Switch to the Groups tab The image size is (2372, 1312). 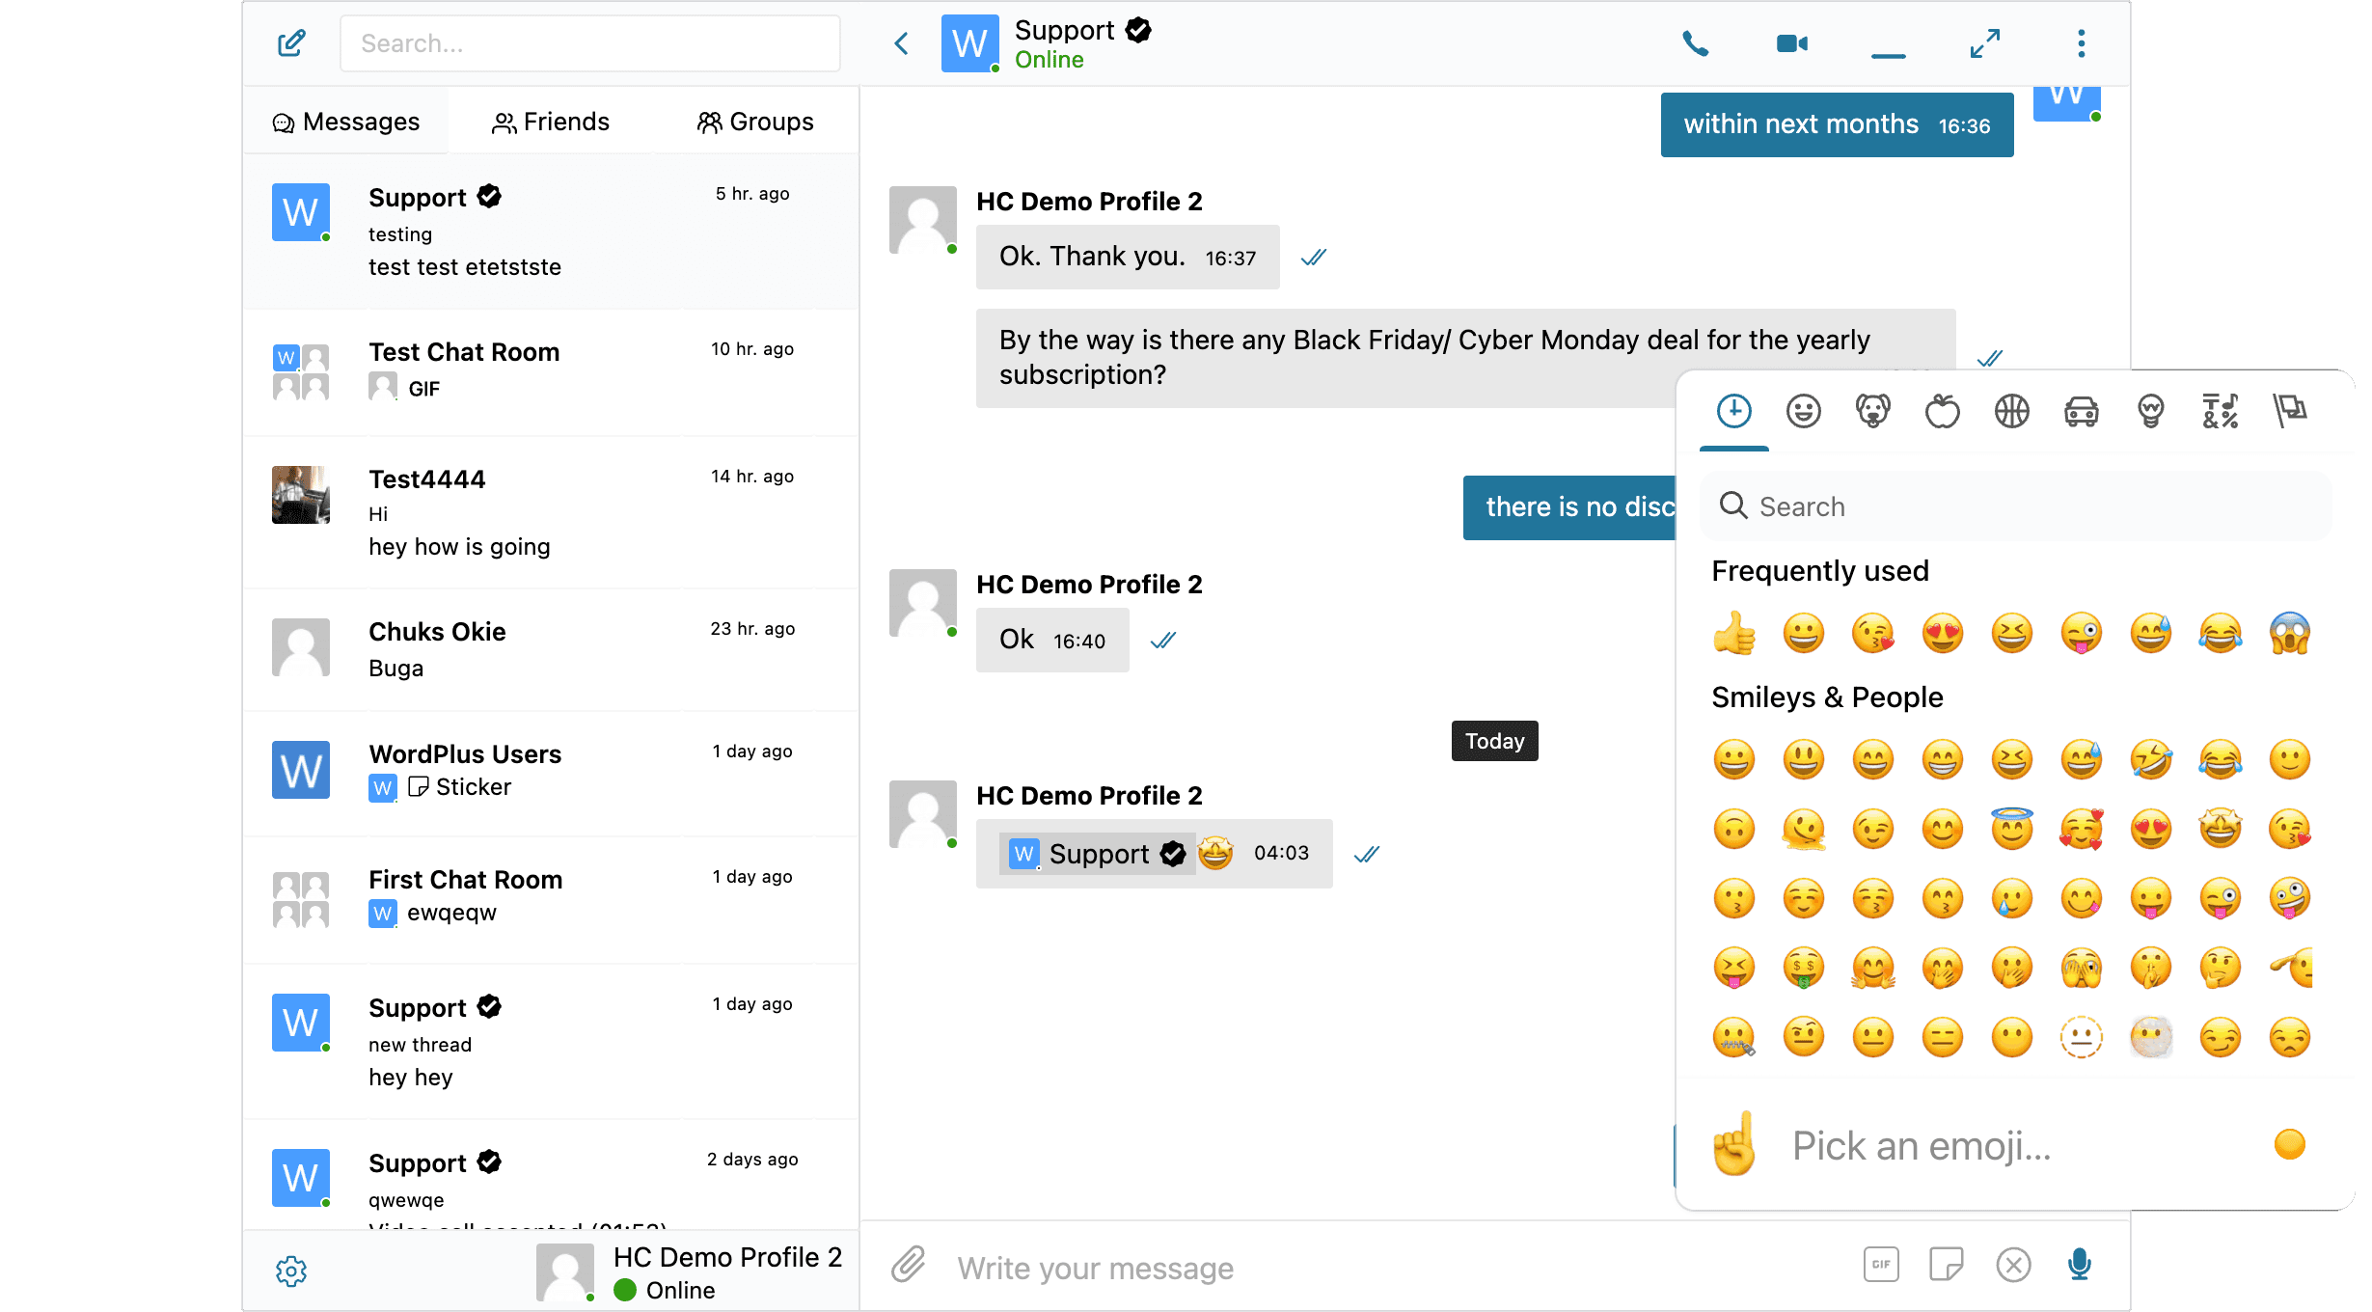pos(755,122)
